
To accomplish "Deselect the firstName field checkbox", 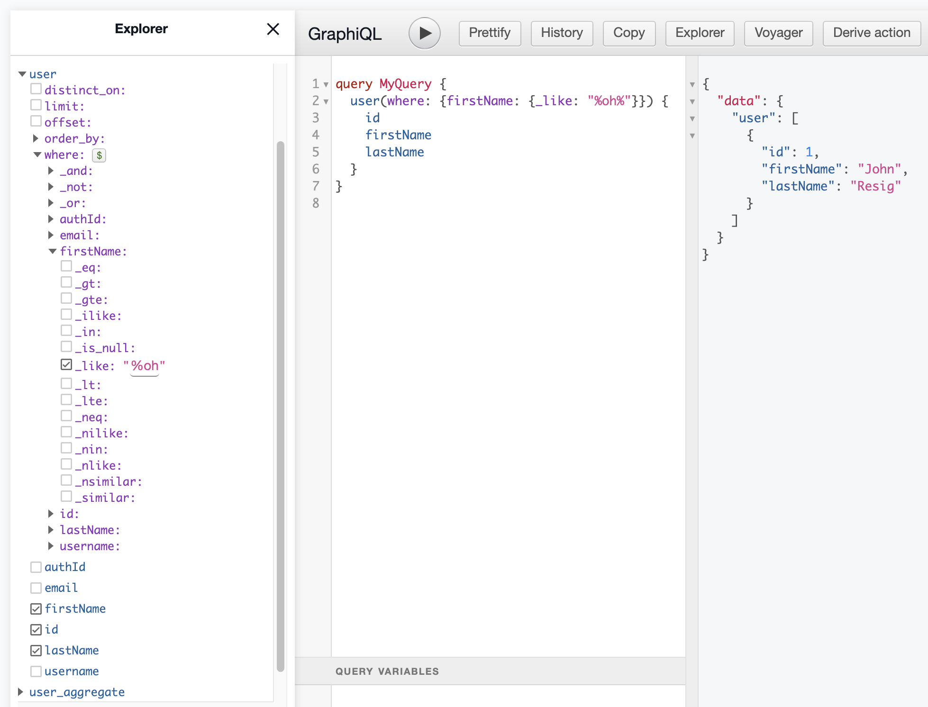I will point(36,609).
